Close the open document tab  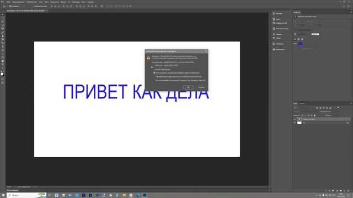point(46,10)
